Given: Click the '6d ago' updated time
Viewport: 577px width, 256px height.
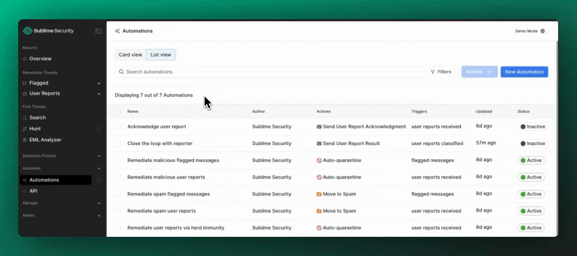Looking at the screenshot, I should point(484,126).
